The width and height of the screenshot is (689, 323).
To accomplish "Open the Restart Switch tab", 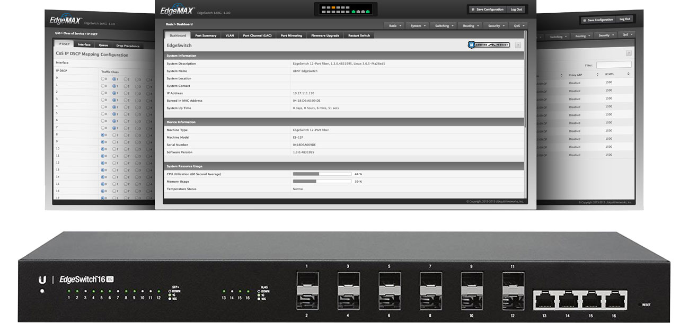I will (x=359, y=35).
